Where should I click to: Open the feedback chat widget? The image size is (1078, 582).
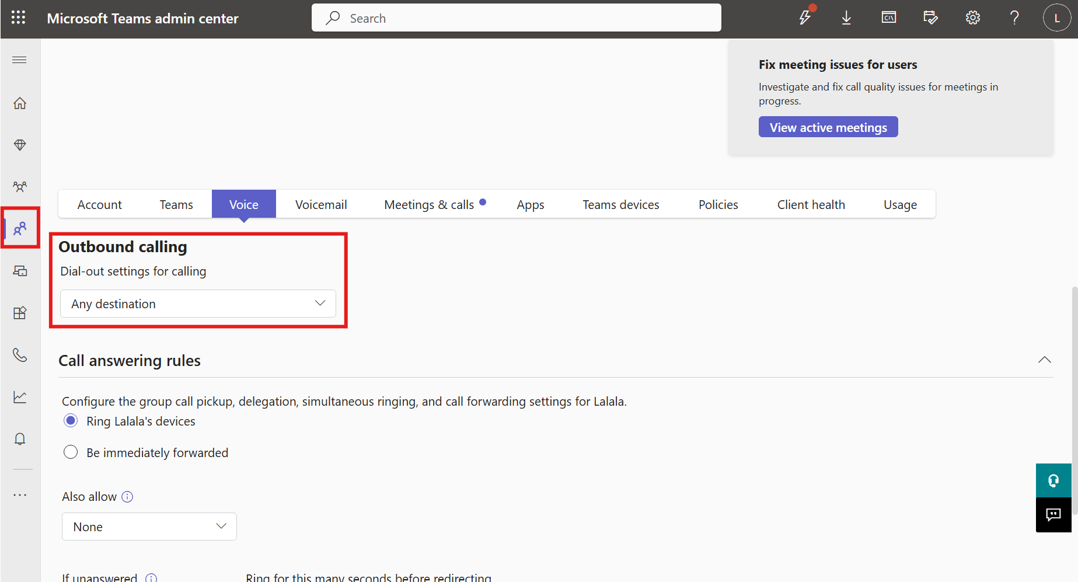click(x=1053, y=514)
